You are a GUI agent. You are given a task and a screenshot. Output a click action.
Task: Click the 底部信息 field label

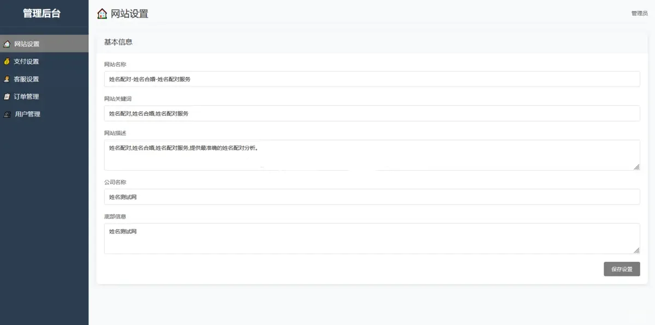[115, 216]
